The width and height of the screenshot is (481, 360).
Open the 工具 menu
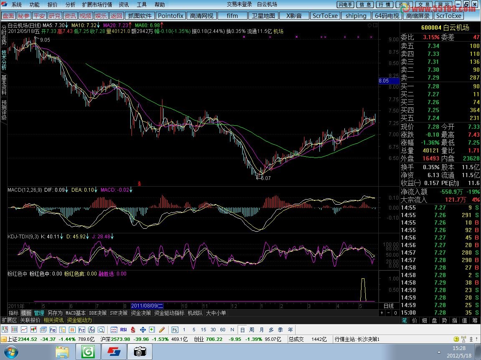142,5
